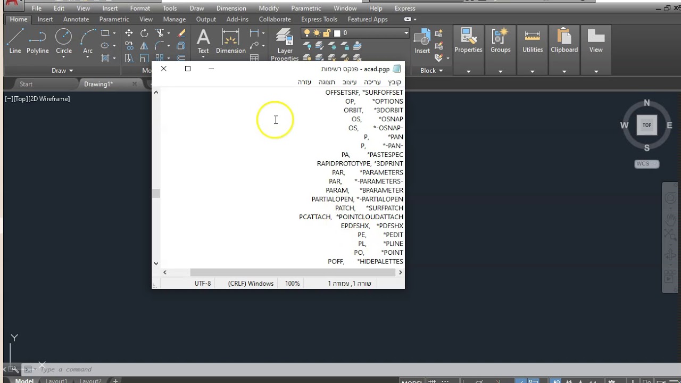The image size is (681, 383).
Task: Activate the Move tool
Action: pos(129,33)
